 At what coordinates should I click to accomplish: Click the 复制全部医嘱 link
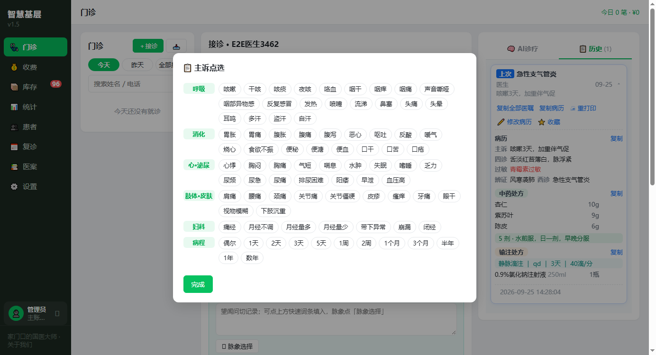coord(515,108)
